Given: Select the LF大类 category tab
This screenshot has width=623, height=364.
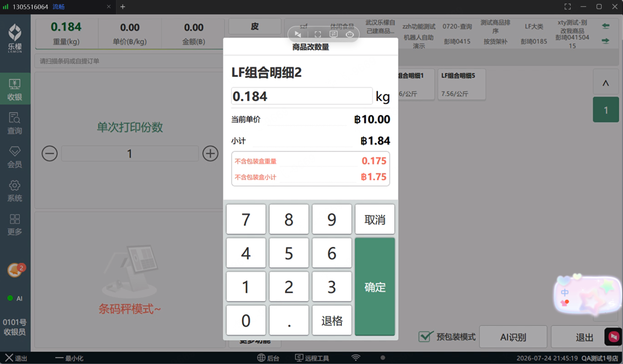Looking at the screenshot, I should 534,26.
